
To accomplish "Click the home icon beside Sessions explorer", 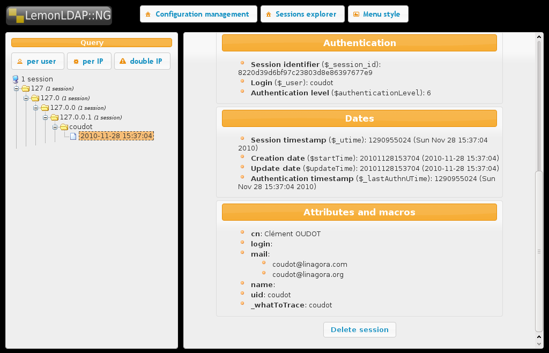I will click(268, 14).
